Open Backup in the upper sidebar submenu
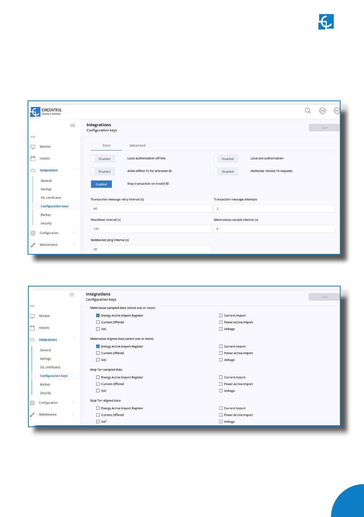The image size is (364, 517). 46,215
